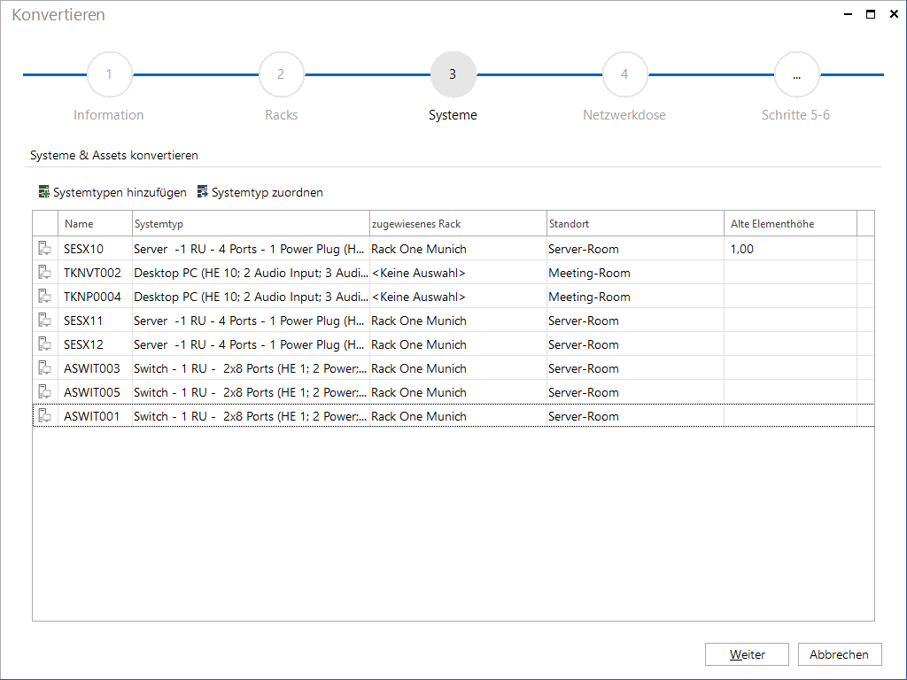Click the system icon beside TKNP0004

pos(44,296)
